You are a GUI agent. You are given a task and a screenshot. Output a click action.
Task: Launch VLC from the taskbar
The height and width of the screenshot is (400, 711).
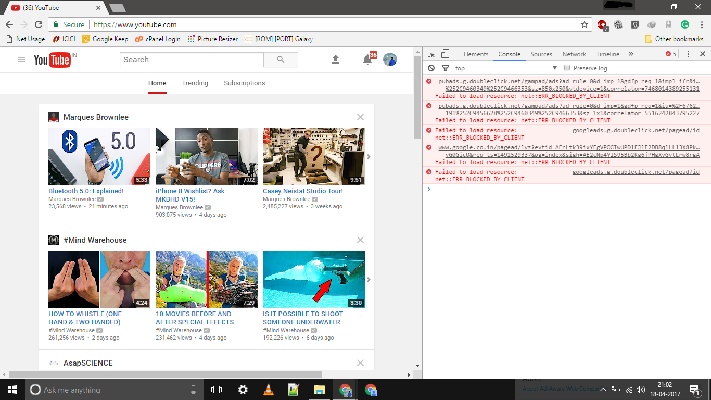(269, 390)
